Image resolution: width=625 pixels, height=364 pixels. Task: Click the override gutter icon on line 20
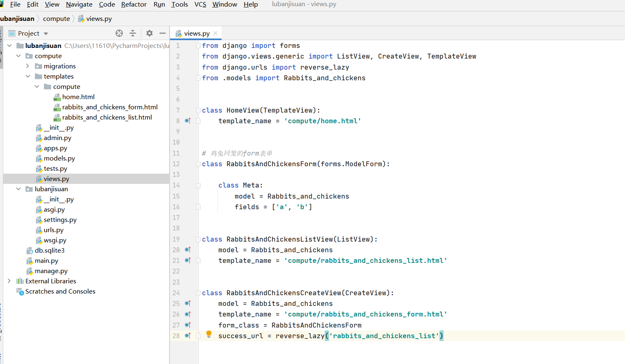tap(188, 250)
